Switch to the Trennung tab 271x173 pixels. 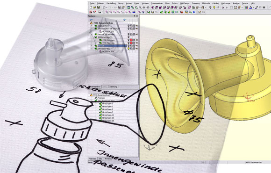[114, 86]
